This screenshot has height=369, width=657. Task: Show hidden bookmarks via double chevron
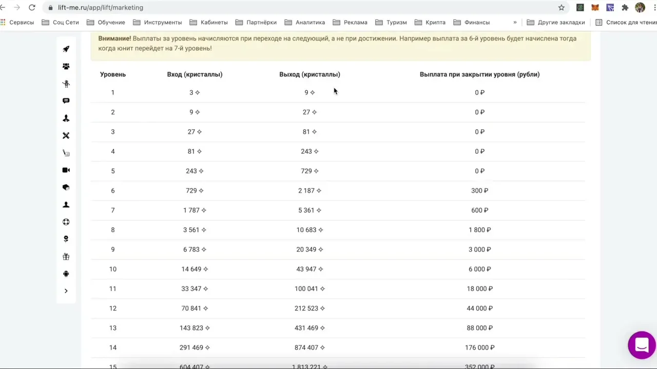(515, 23)
